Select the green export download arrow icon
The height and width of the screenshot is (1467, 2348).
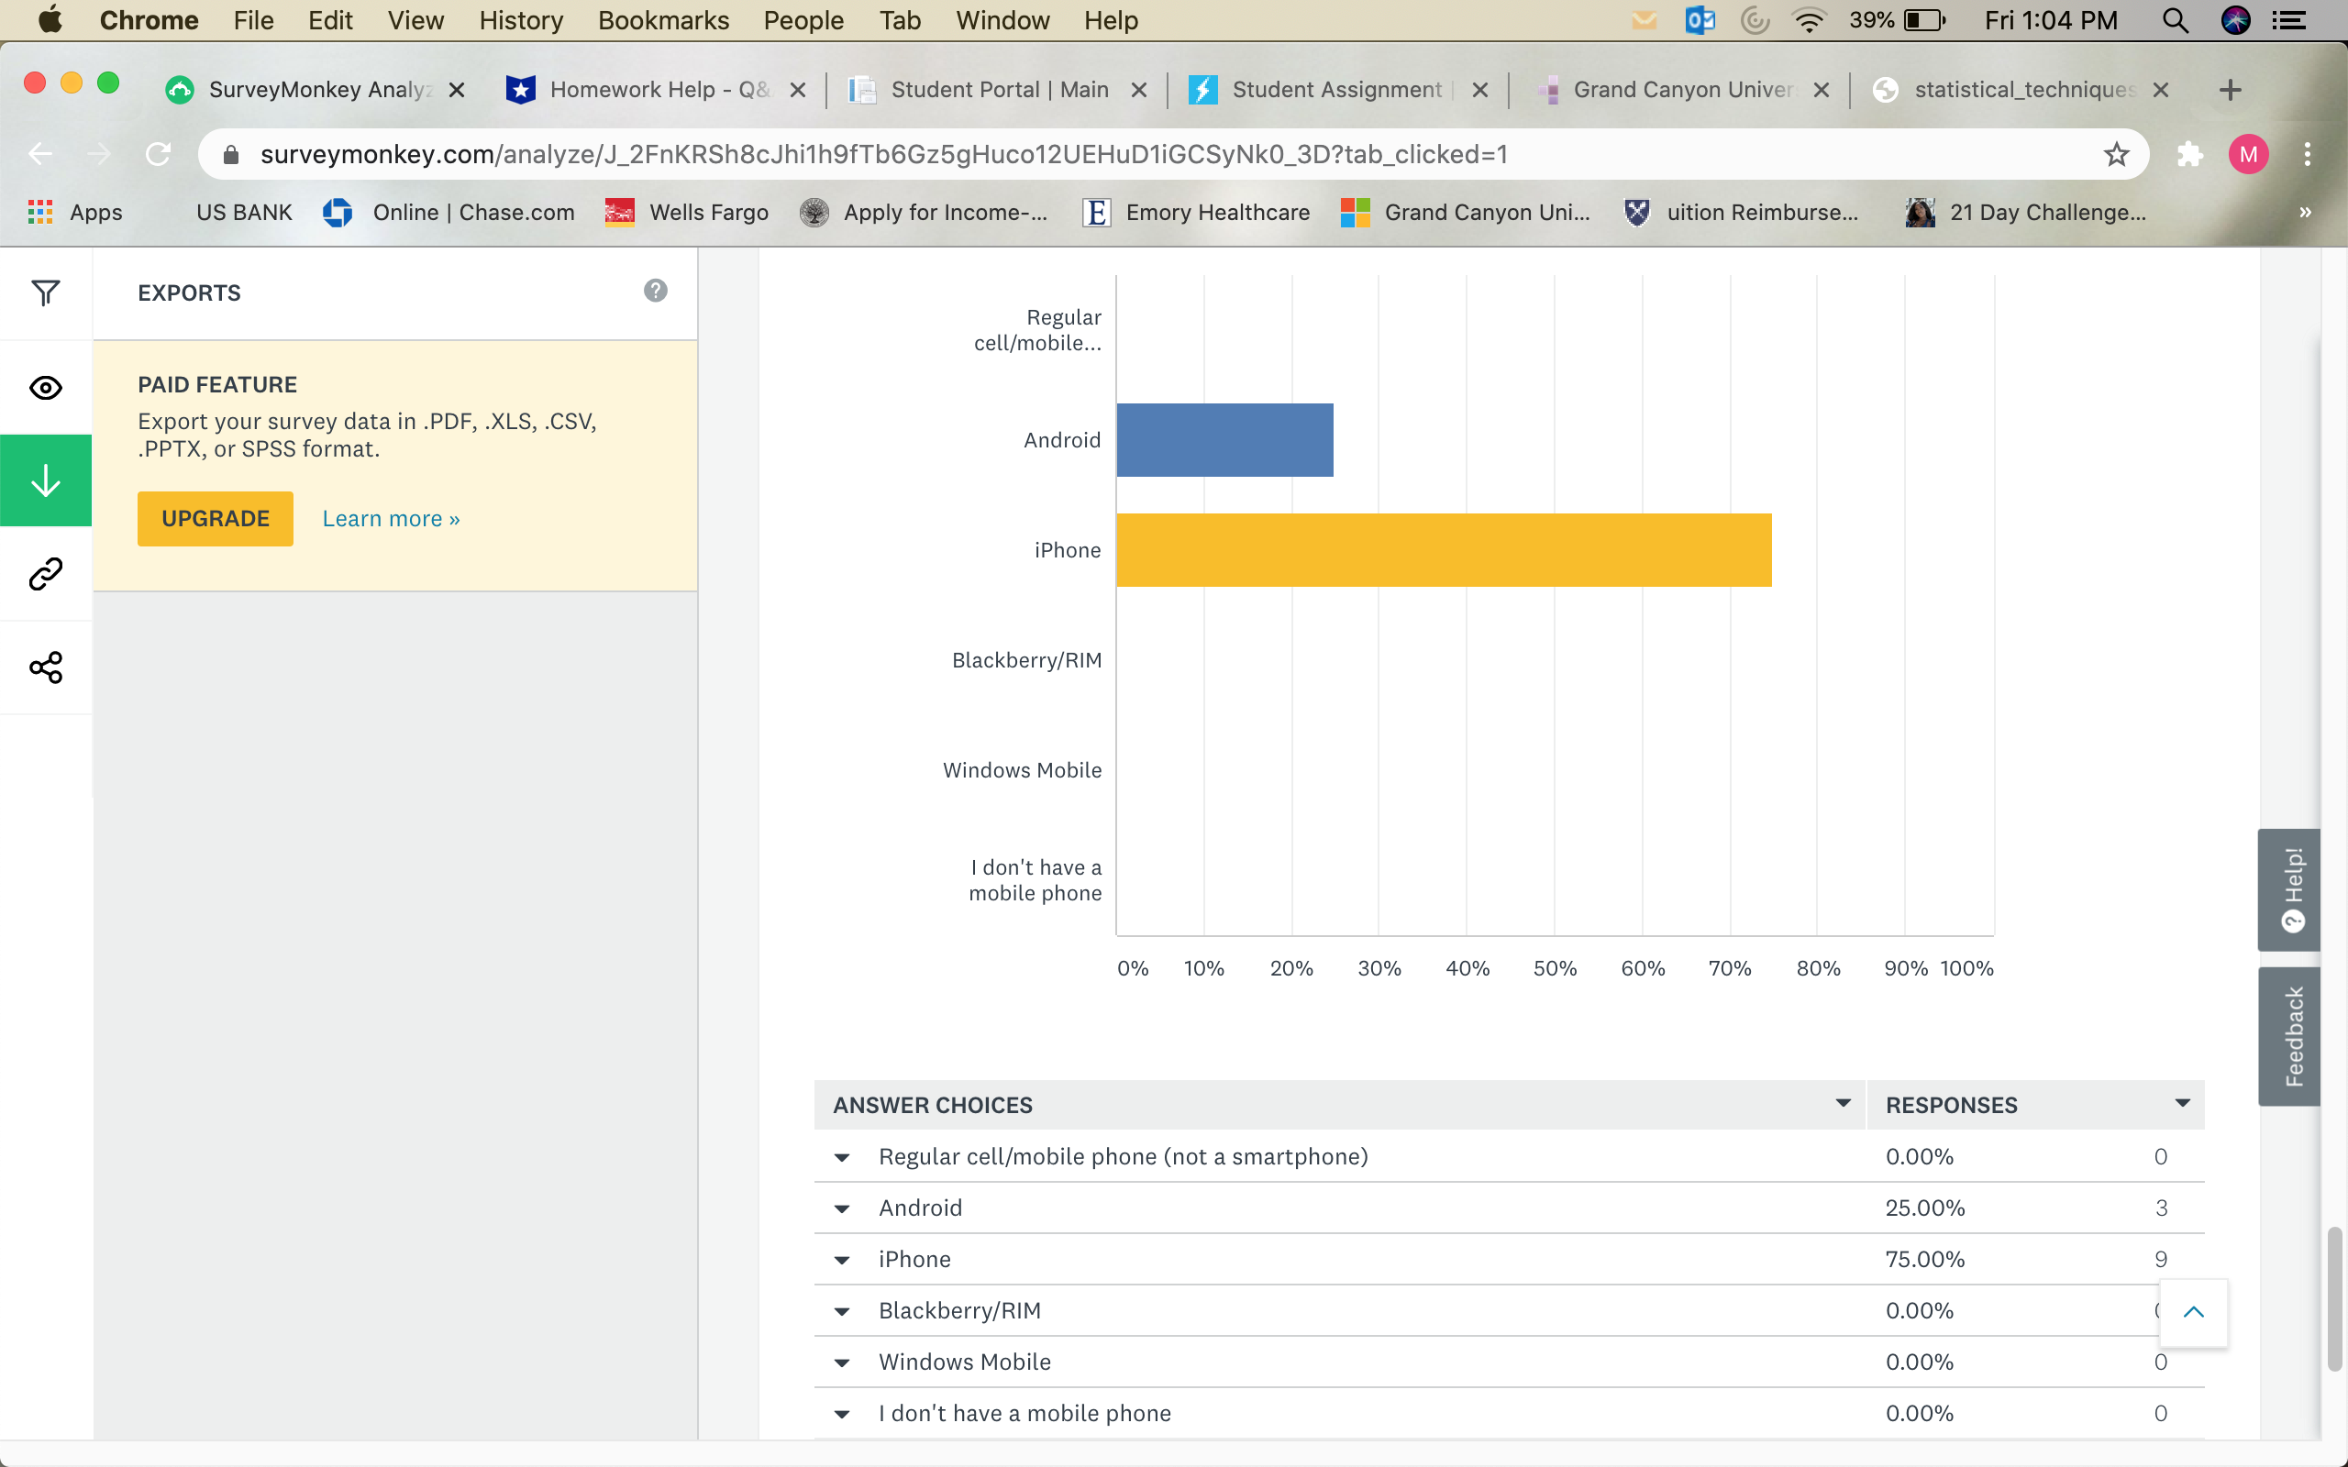pyautogui.click(x=46, y=480)
